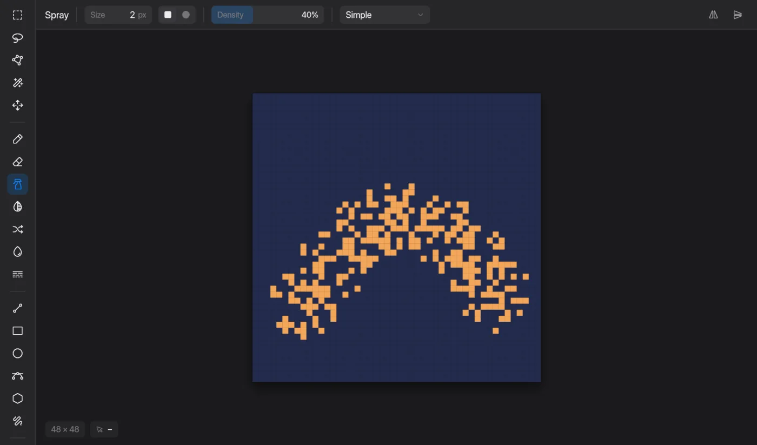Choose the line tool
The height and width of the screenshot is (445, 757).
(18, 308)
